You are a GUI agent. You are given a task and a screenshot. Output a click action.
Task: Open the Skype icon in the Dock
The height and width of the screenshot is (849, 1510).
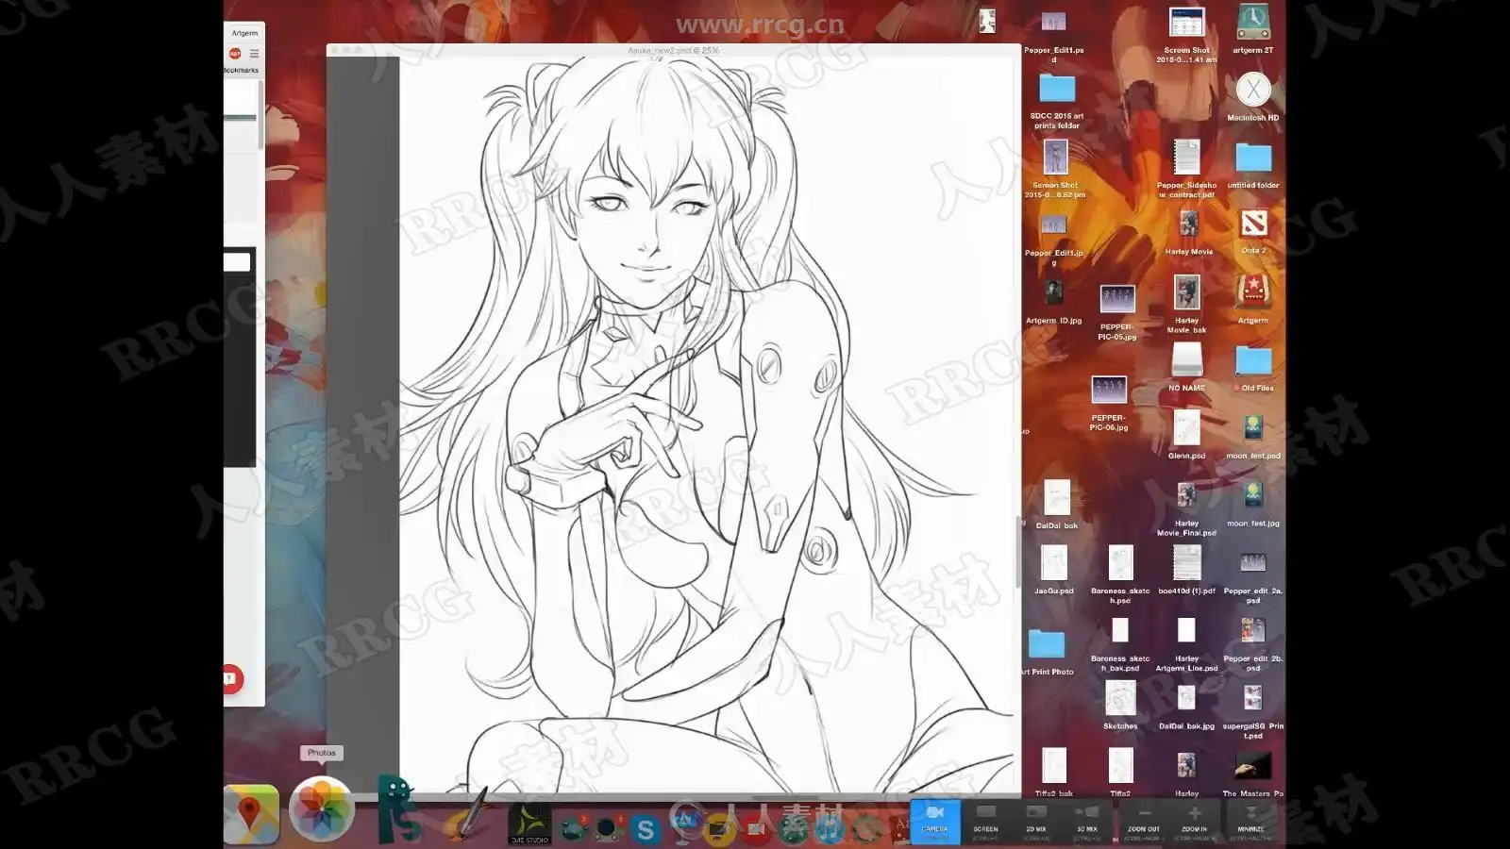646,829
